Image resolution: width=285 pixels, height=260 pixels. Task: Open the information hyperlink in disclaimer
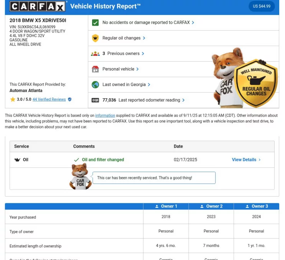105,115
